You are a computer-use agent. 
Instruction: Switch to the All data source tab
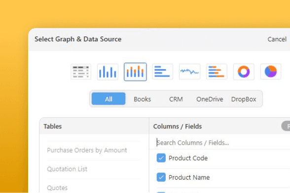[109, 99]
